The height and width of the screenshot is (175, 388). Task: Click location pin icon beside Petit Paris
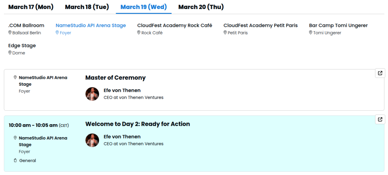point(225,33)
